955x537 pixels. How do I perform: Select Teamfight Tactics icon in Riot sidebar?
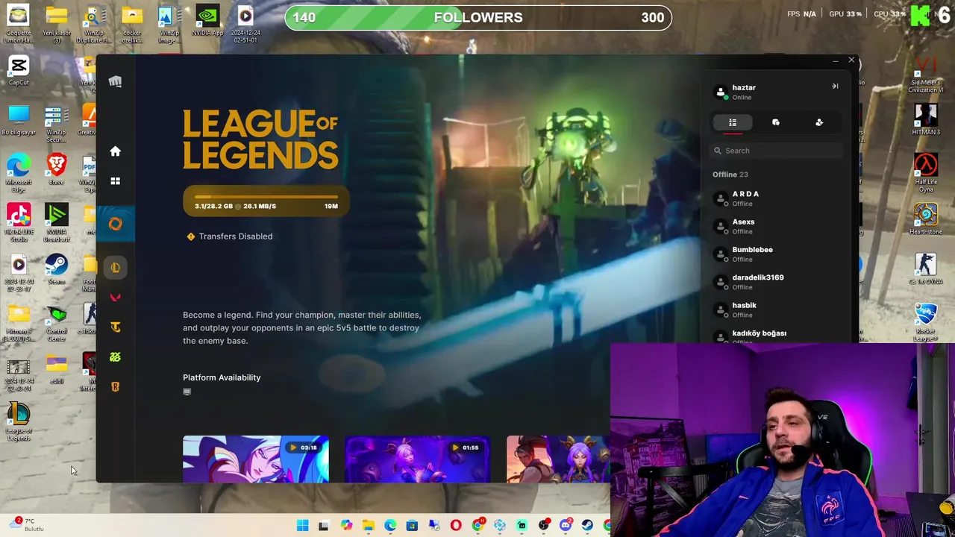click(x=115, y=327)
